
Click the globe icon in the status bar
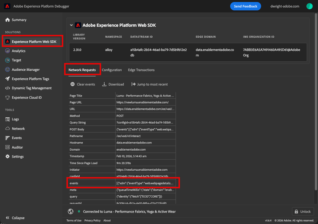[70, 211]
